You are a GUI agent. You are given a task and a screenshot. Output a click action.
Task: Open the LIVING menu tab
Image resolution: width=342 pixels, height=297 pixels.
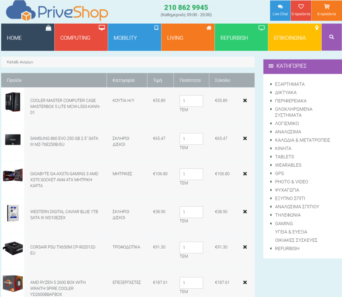pos(188,37)
